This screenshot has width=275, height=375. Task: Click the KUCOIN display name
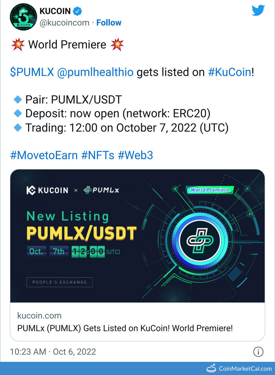pos(55,11)
